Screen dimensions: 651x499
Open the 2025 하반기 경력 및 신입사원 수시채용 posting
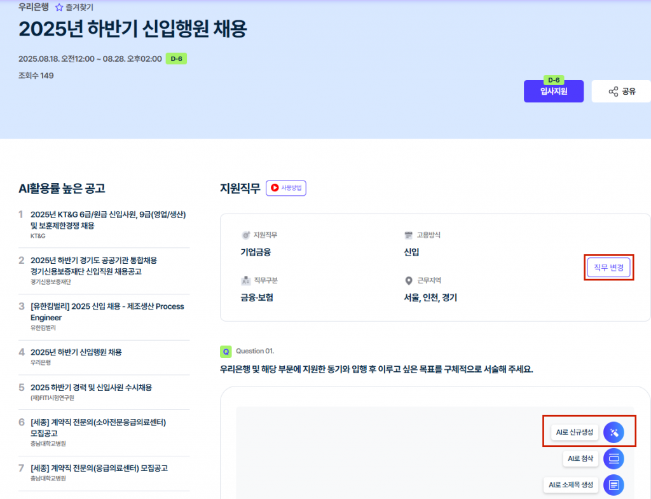91,387
